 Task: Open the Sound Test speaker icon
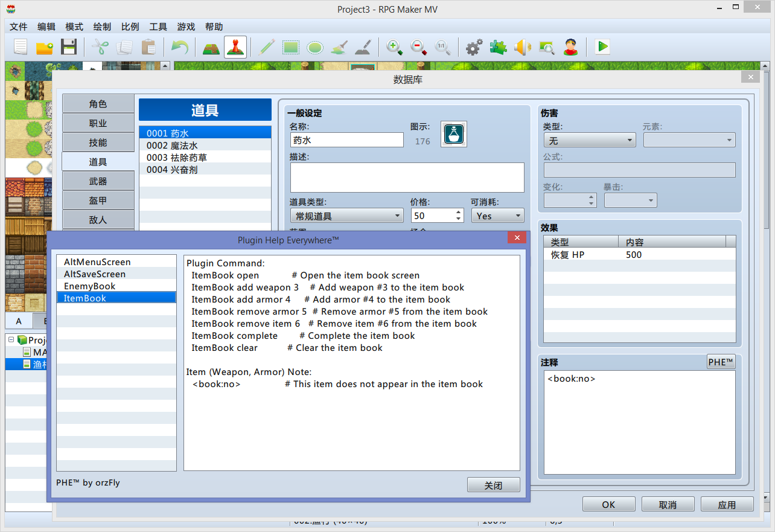tap(523, 47)
